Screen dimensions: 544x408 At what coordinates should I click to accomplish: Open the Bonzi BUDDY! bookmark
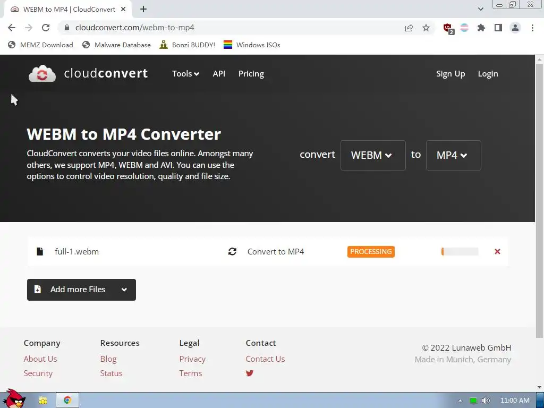tap(188, 45)
